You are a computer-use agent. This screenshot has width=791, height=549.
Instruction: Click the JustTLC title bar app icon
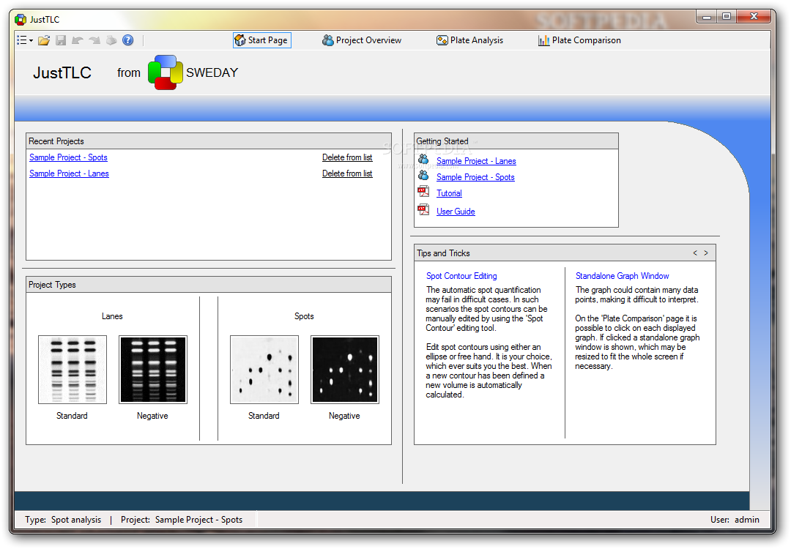pos(21,20)
